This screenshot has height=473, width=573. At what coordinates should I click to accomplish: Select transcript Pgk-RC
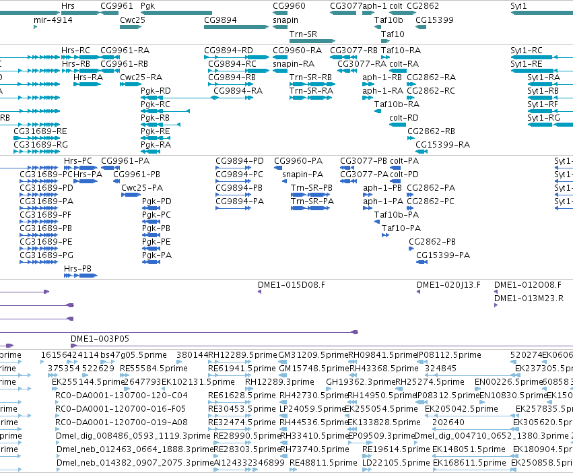click(156, 104)
